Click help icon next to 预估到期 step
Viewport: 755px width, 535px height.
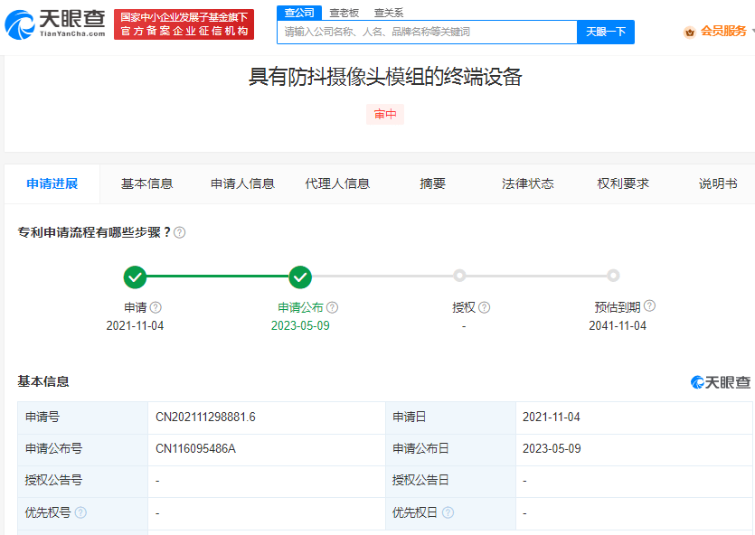pyautogui.click(x=649, y=306)
